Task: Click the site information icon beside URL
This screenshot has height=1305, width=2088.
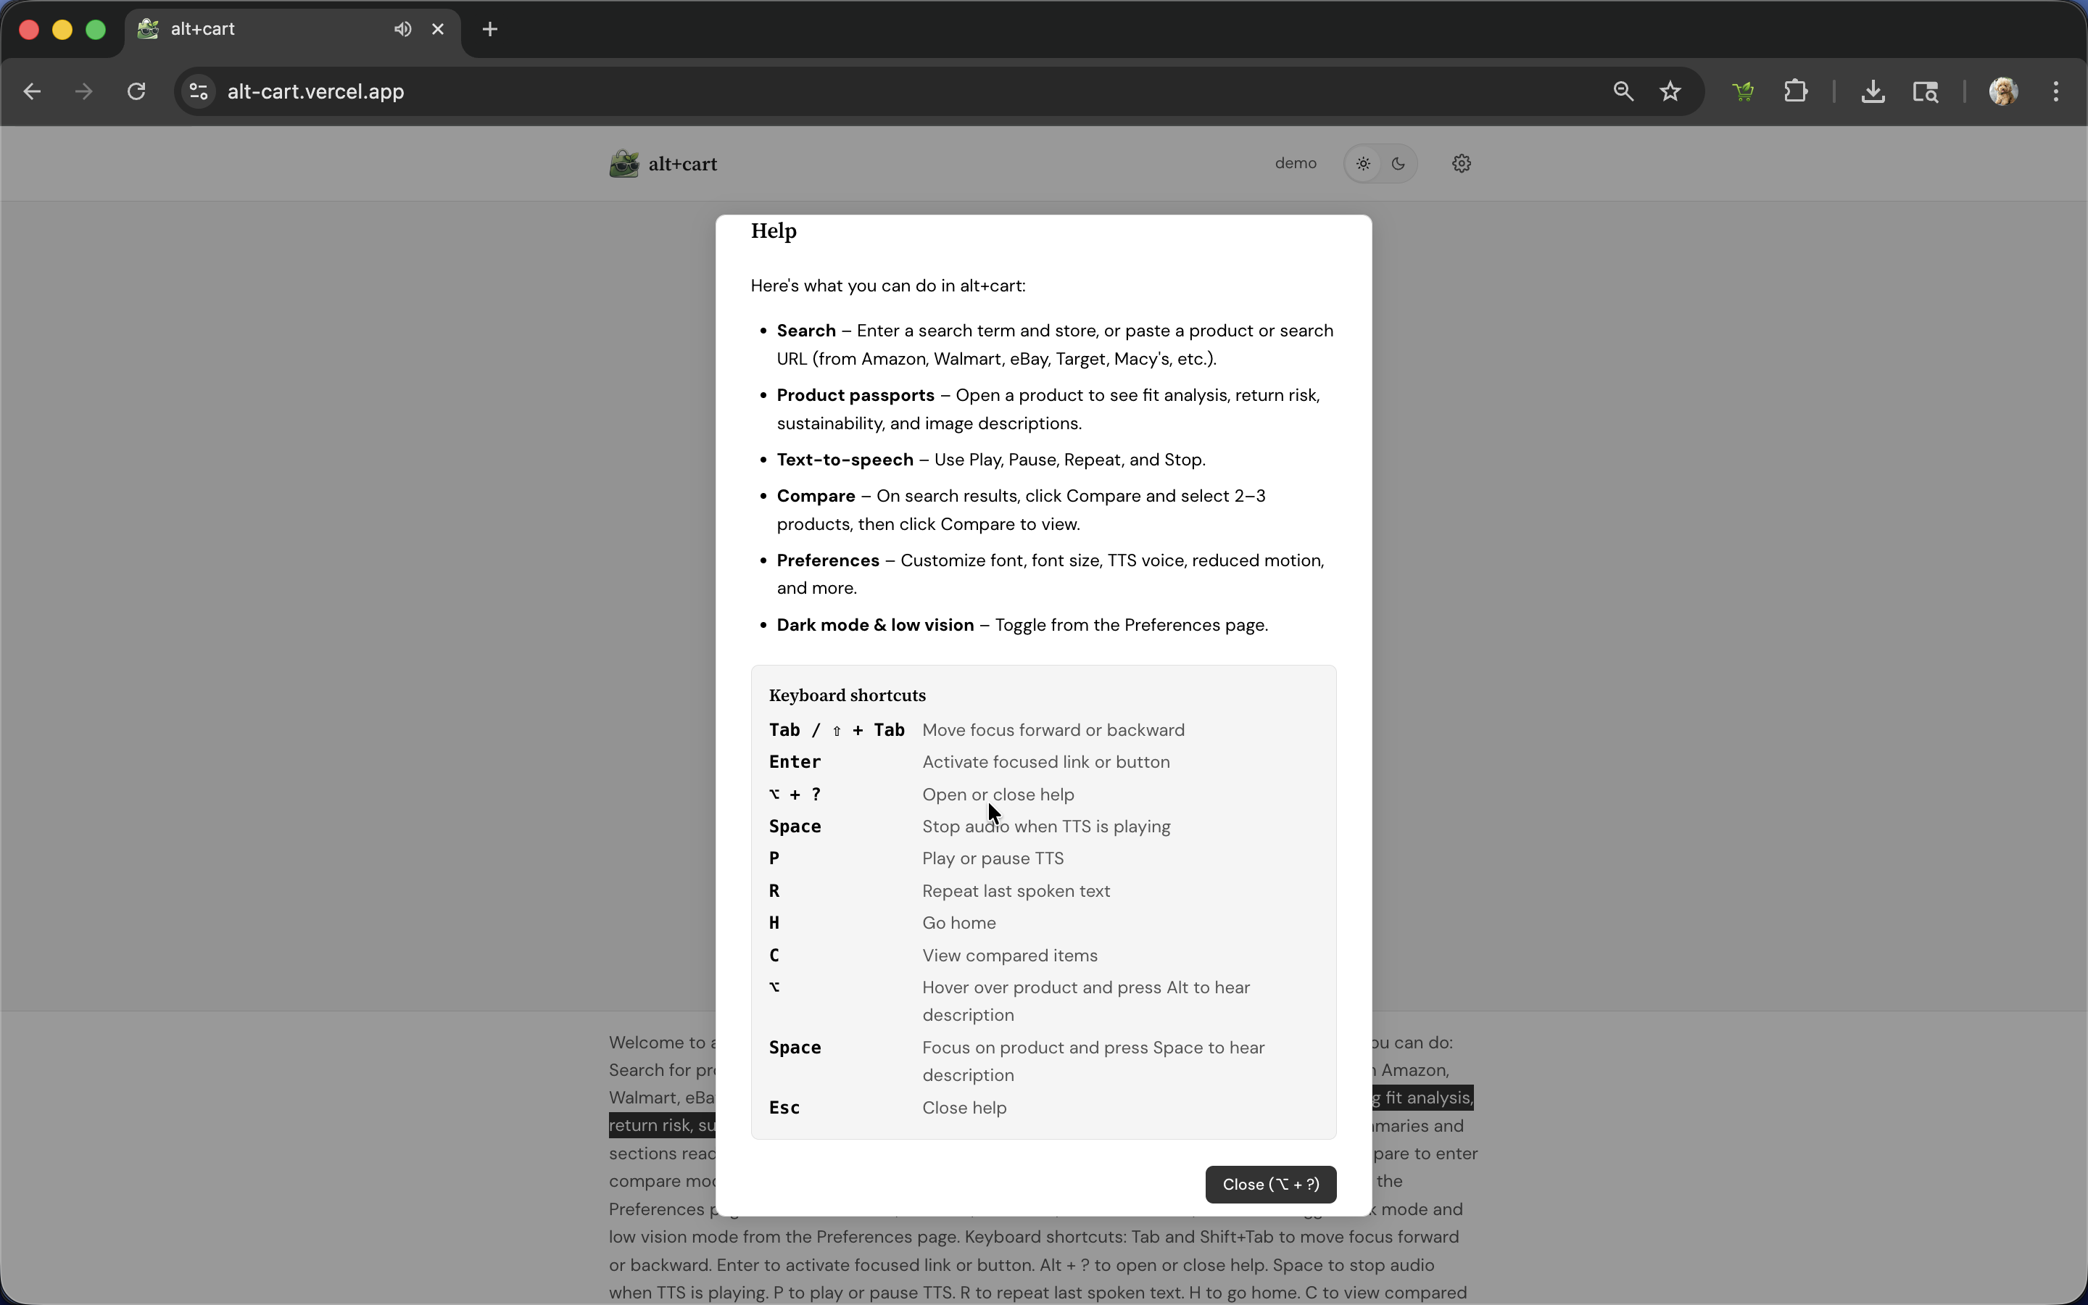Action: click(199, 91)
